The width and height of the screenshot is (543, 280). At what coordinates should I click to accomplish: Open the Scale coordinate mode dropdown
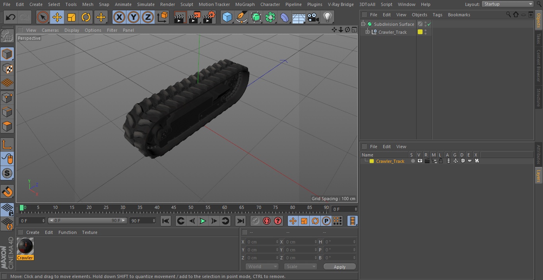coord(301,266)
